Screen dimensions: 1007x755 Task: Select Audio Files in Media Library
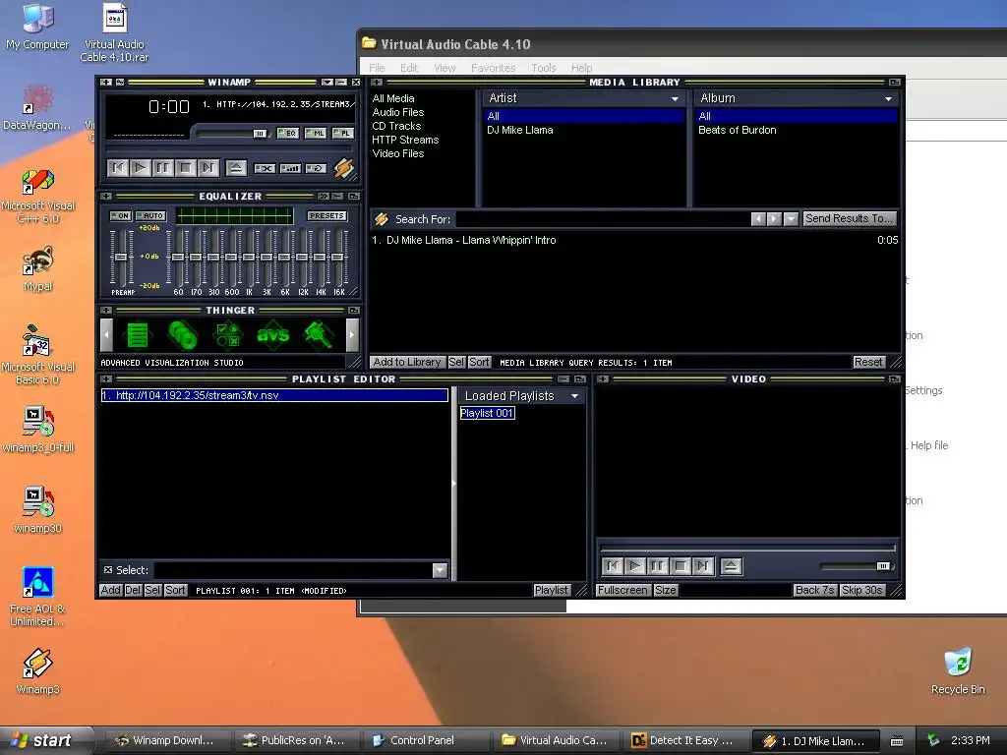click(398, 112)
